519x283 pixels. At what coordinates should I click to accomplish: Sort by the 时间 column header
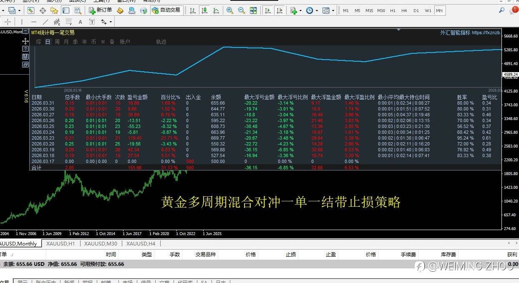(111, 254)
